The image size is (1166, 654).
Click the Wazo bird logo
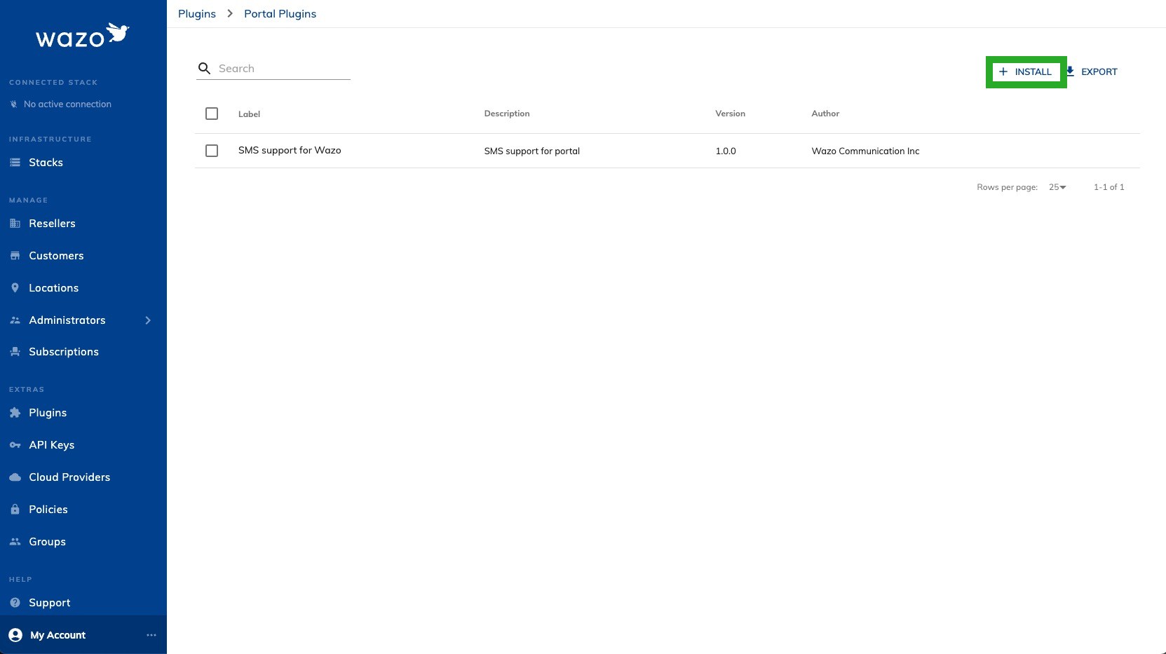(118, 33)
